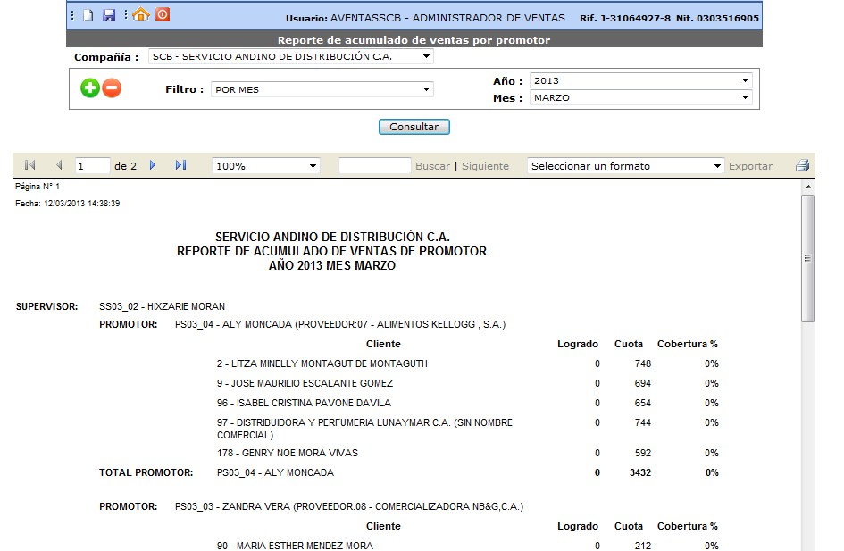
Task: Click the current page number field
Action: [x=92, y=166]
